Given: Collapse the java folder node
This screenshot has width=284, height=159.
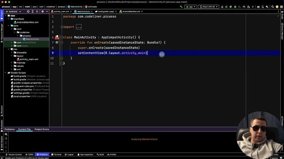Looking at the screenshot, I should tap(9, 26).
